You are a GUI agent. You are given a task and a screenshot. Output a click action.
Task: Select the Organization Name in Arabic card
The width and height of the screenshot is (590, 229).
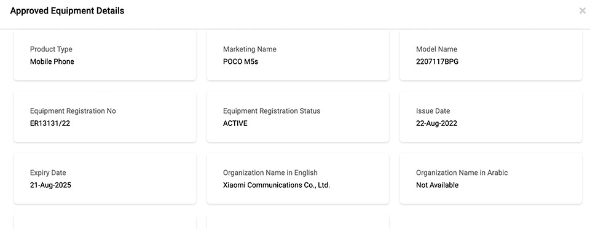490,179
